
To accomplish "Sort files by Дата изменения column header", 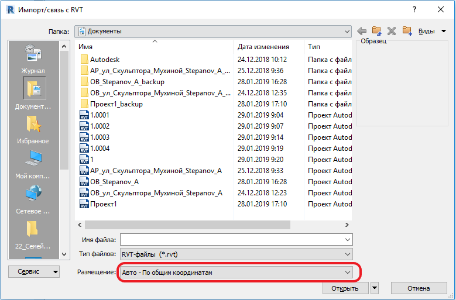I will [x=263, y=47].
